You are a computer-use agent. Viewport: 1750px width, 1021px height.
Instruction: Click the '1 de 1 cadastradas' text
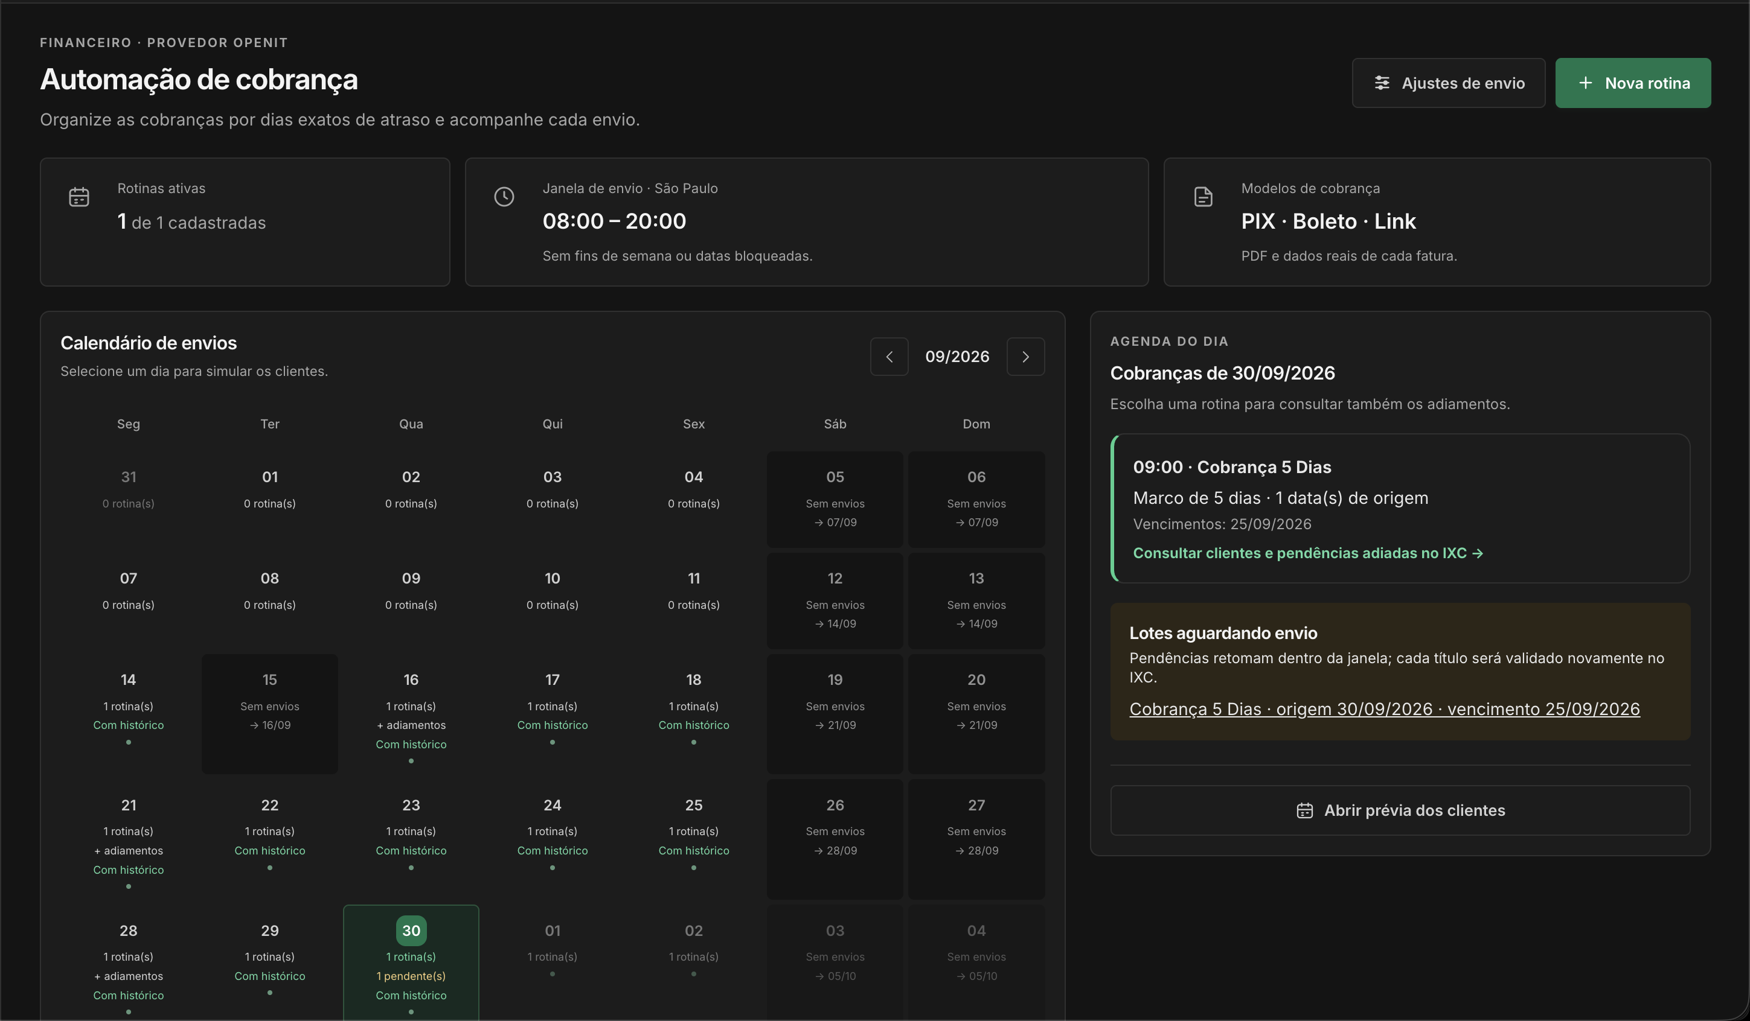pyautogui.click(x=191, y=222)
